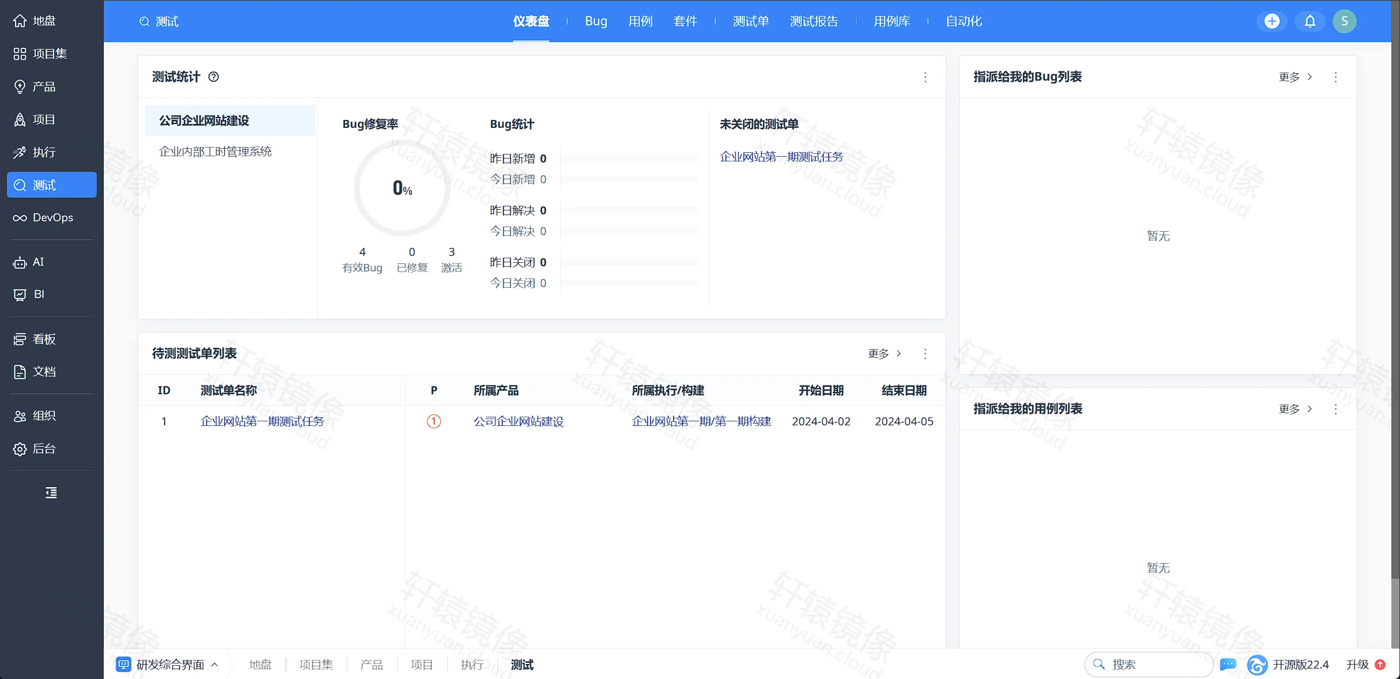Image resolution: width=1400 pixels, height=679 pixels.
Task: Collapse the left sidebar menu
Action: [51, 493]
